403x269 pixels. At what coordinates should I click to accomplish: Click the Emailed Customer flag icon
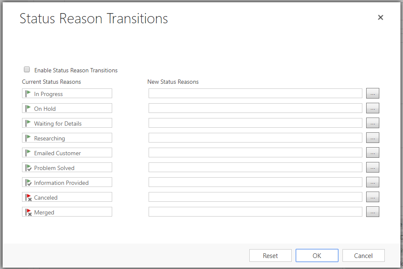[28, 153]
